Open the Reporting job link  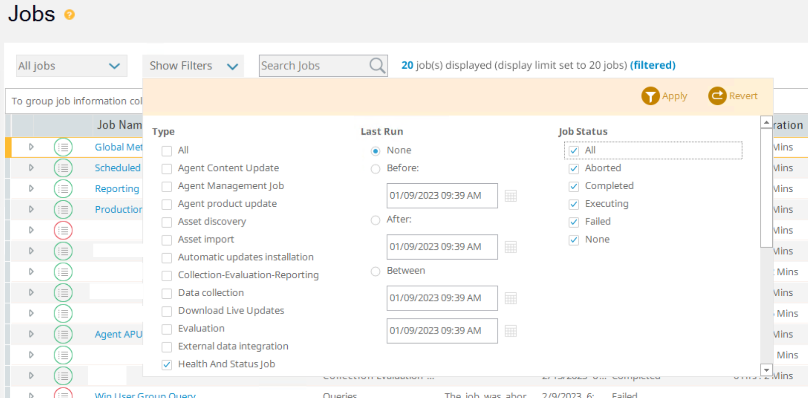coord(117,189)
